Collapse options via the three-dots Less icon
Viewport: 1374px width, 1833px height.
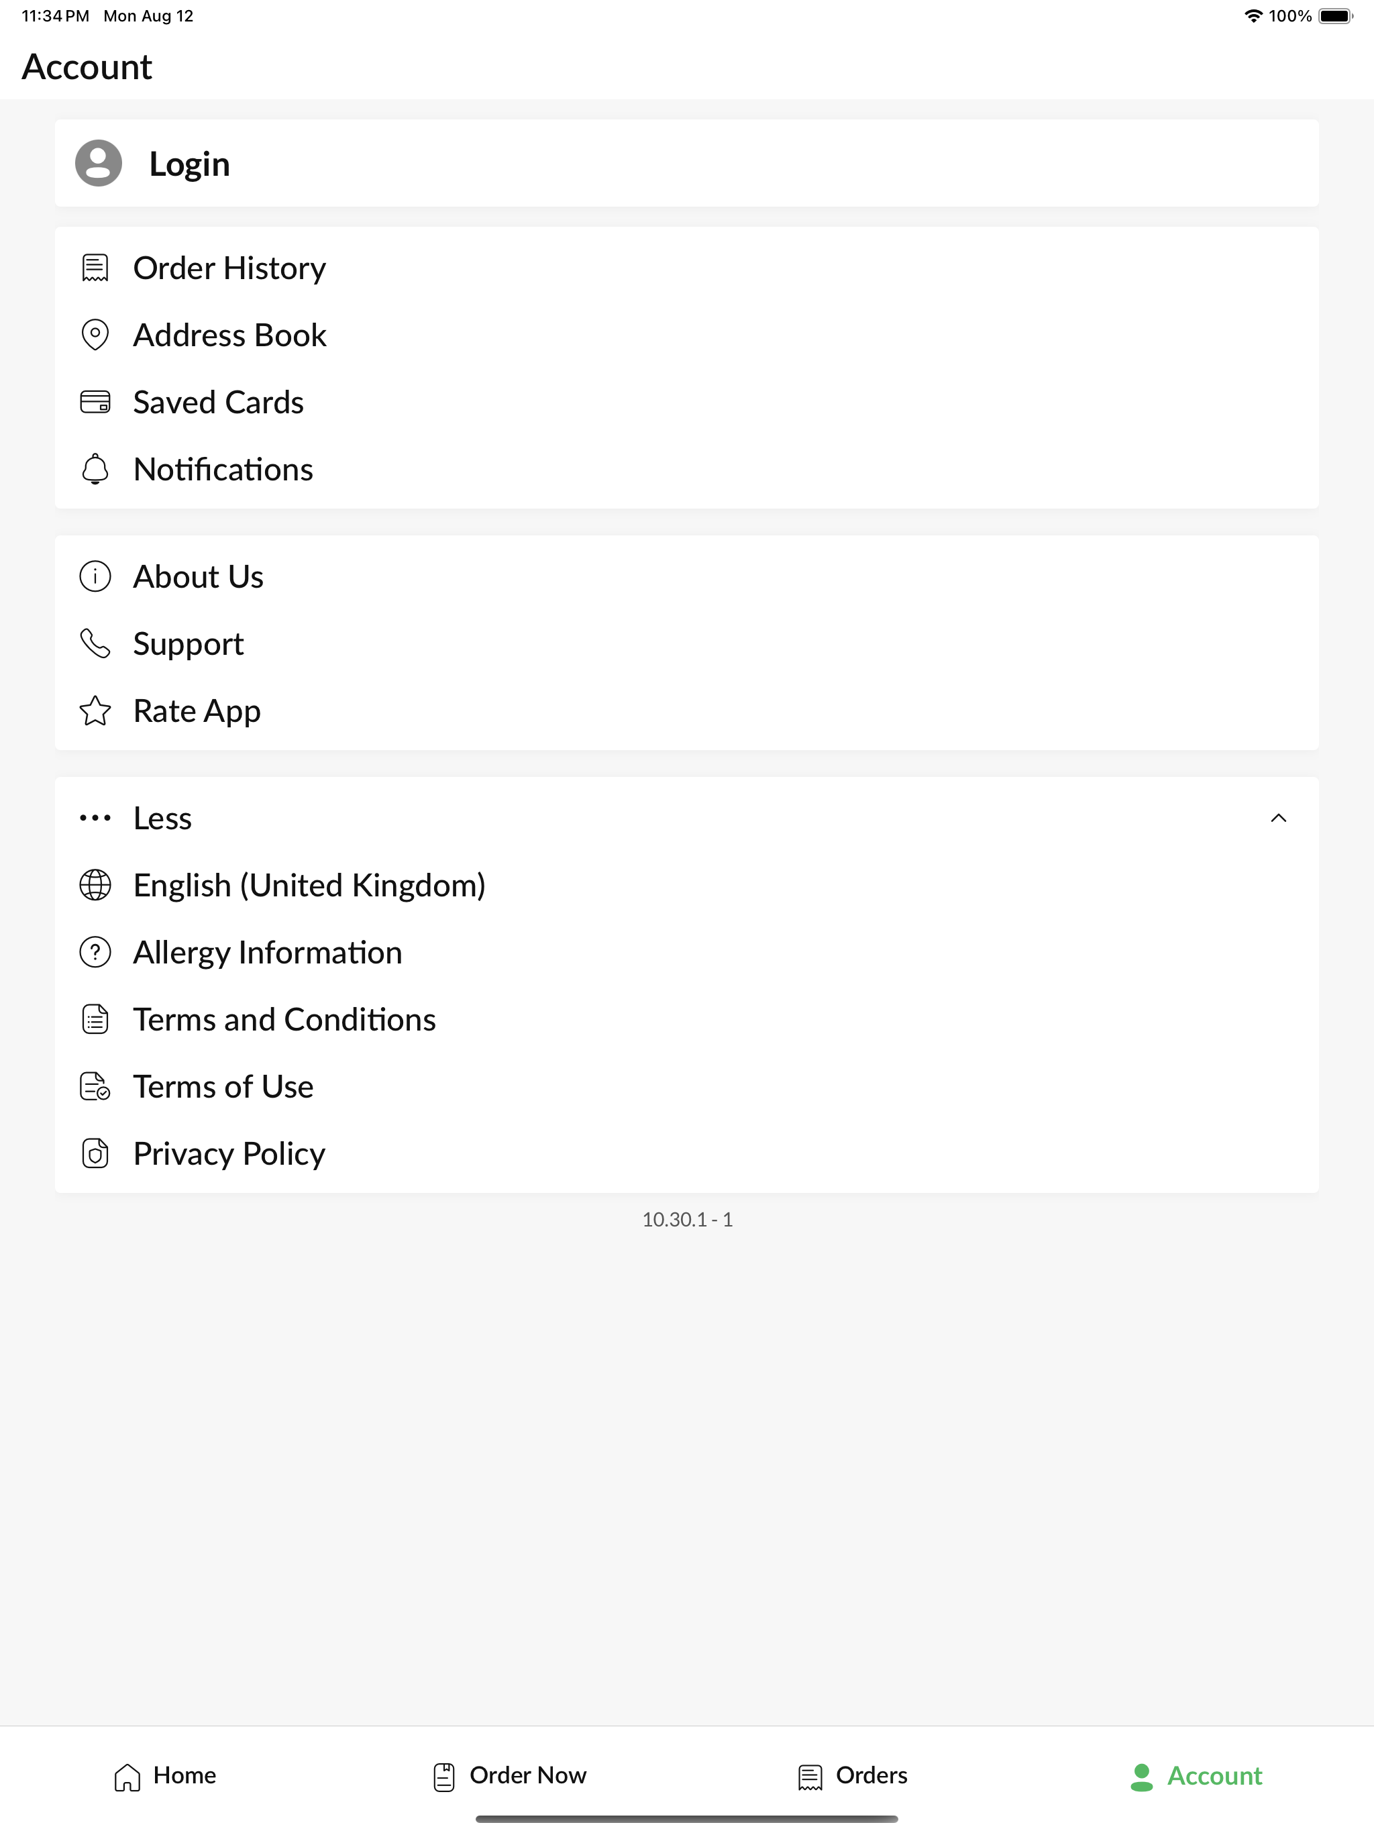pos(95,818)
